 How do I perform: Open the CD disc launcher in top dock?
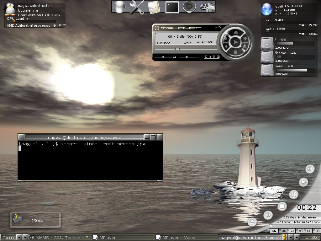pos(119,7)
